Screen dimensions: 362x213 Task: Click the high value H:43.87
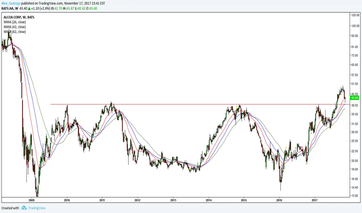point(69,9)
